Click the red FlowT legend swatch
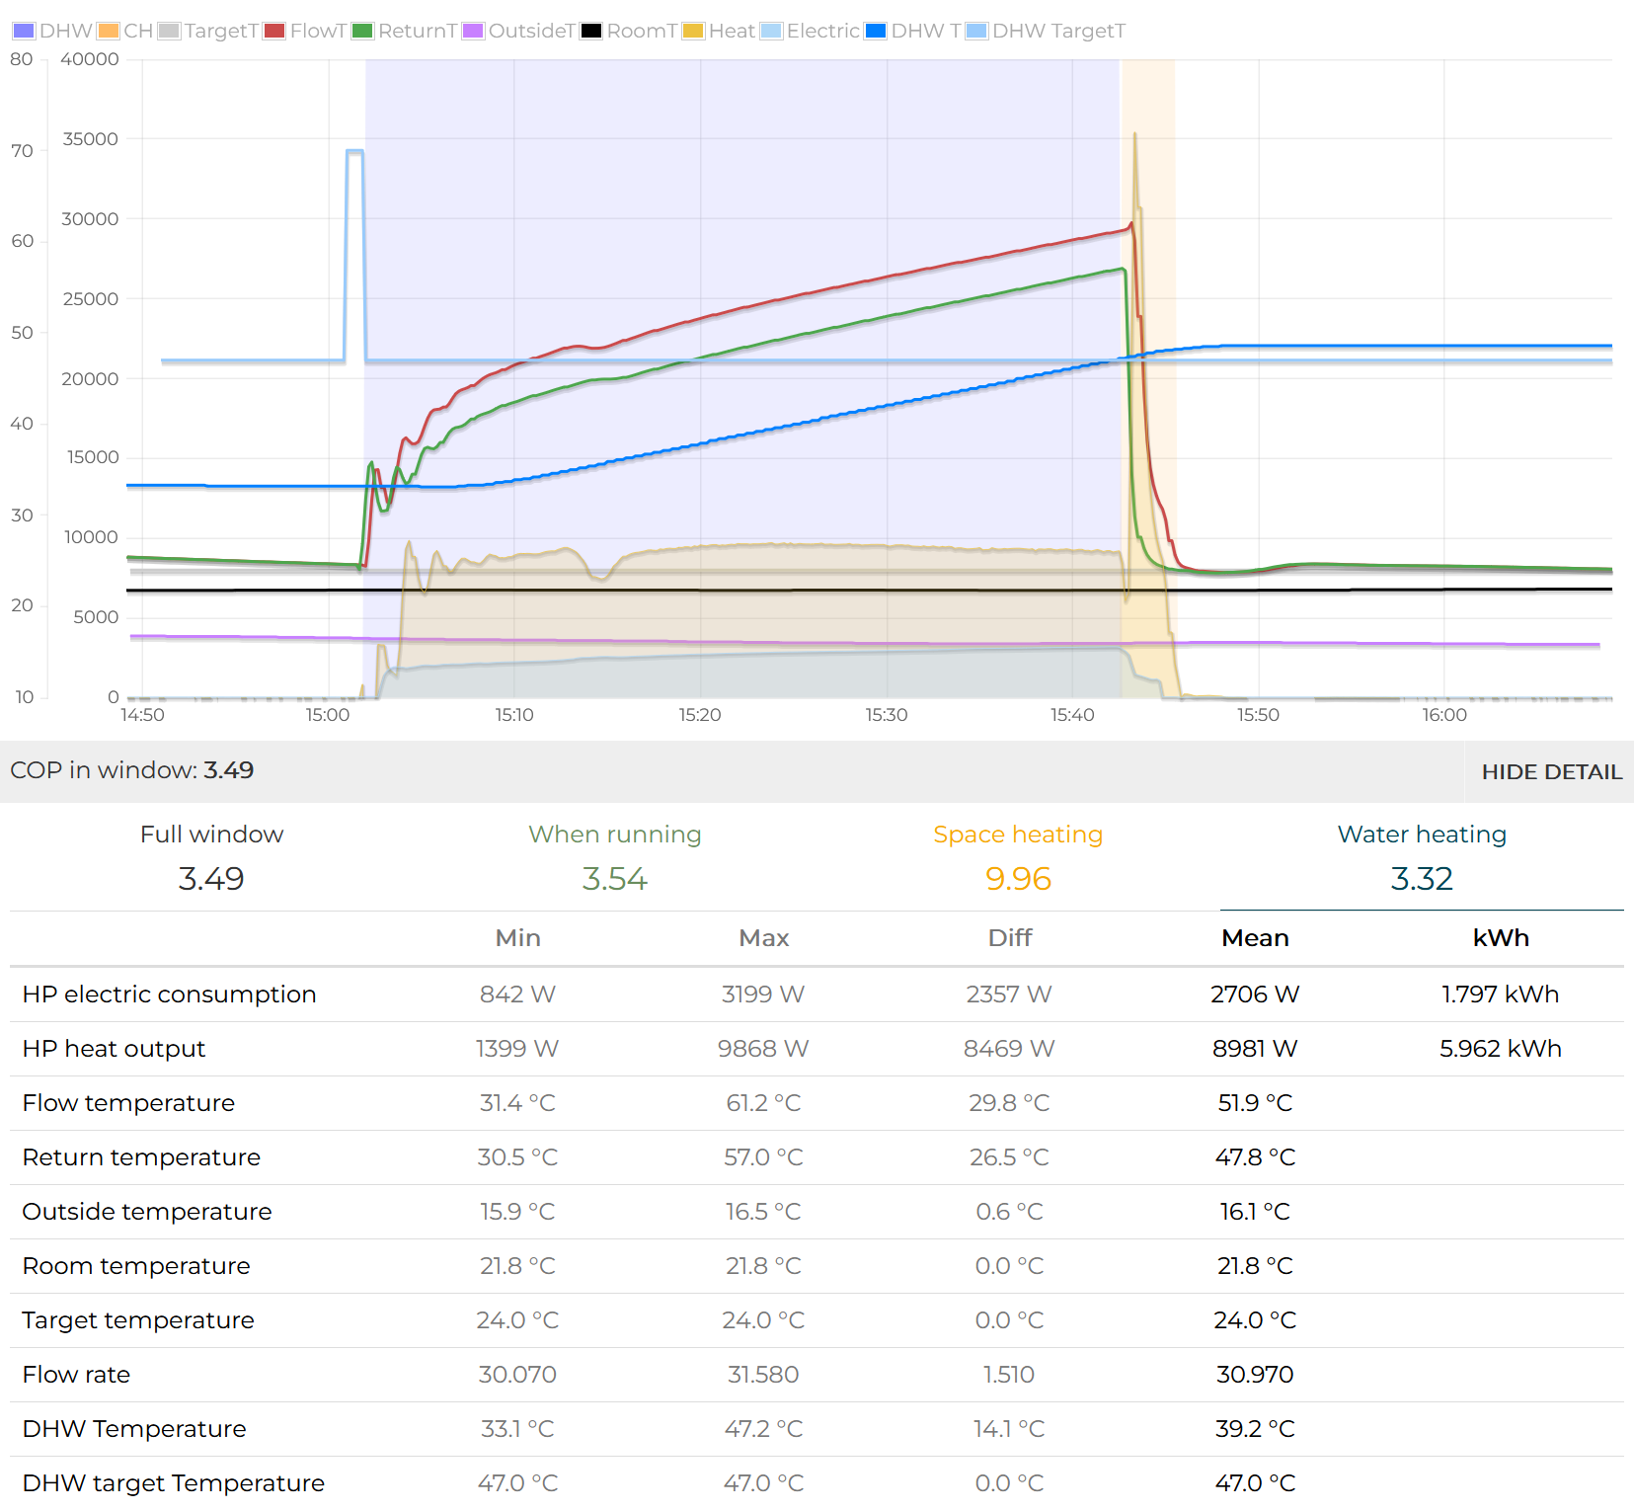Image resolution: width=1634 pixels, height=1511 pixels. coord(274,31)
